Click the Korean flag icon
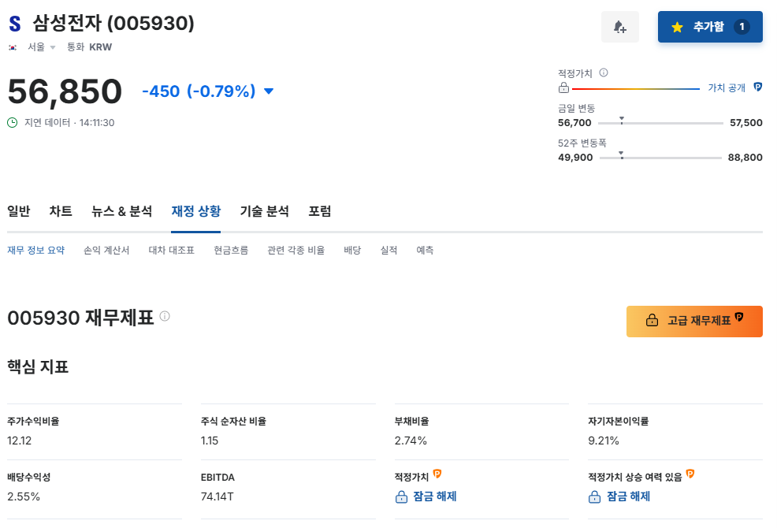777x528 pixels. (13, 47)
